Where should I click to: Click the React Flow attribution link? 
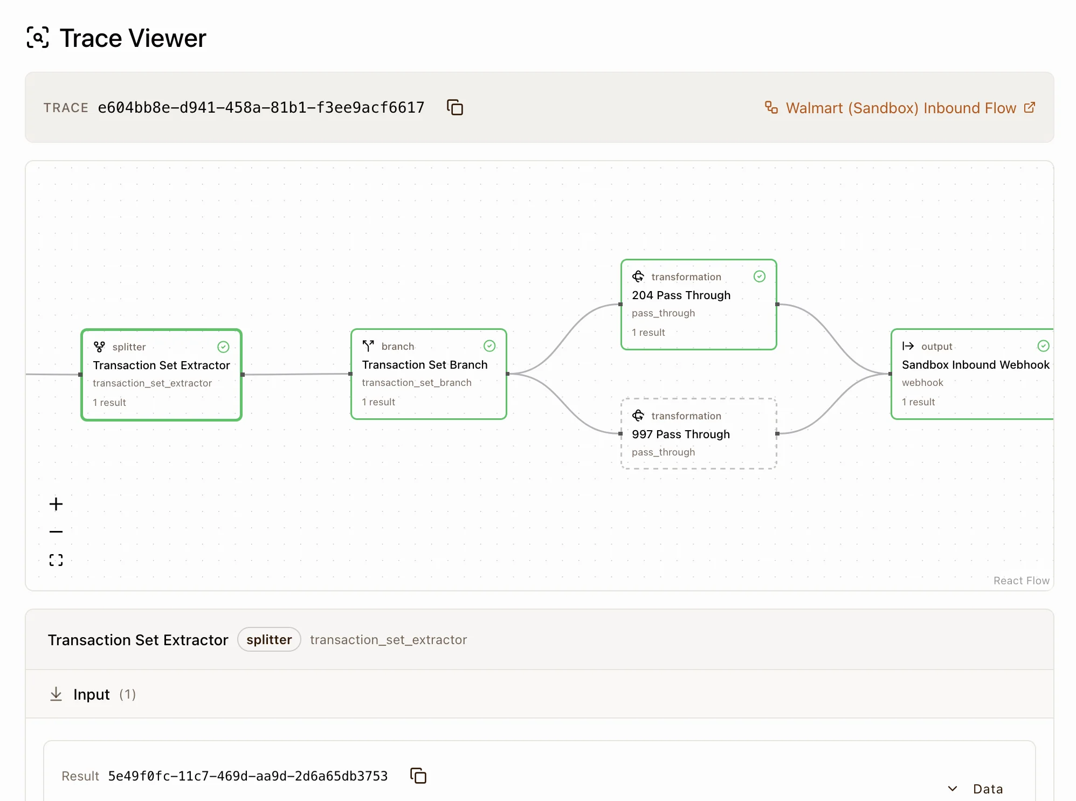pos(1022,581)
